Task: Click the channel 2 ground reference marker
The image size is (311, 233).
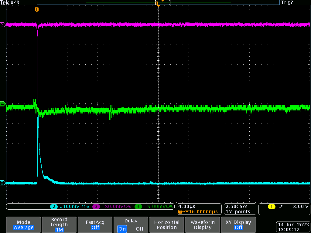Action: pyautogui.click(x=3, y=183)
